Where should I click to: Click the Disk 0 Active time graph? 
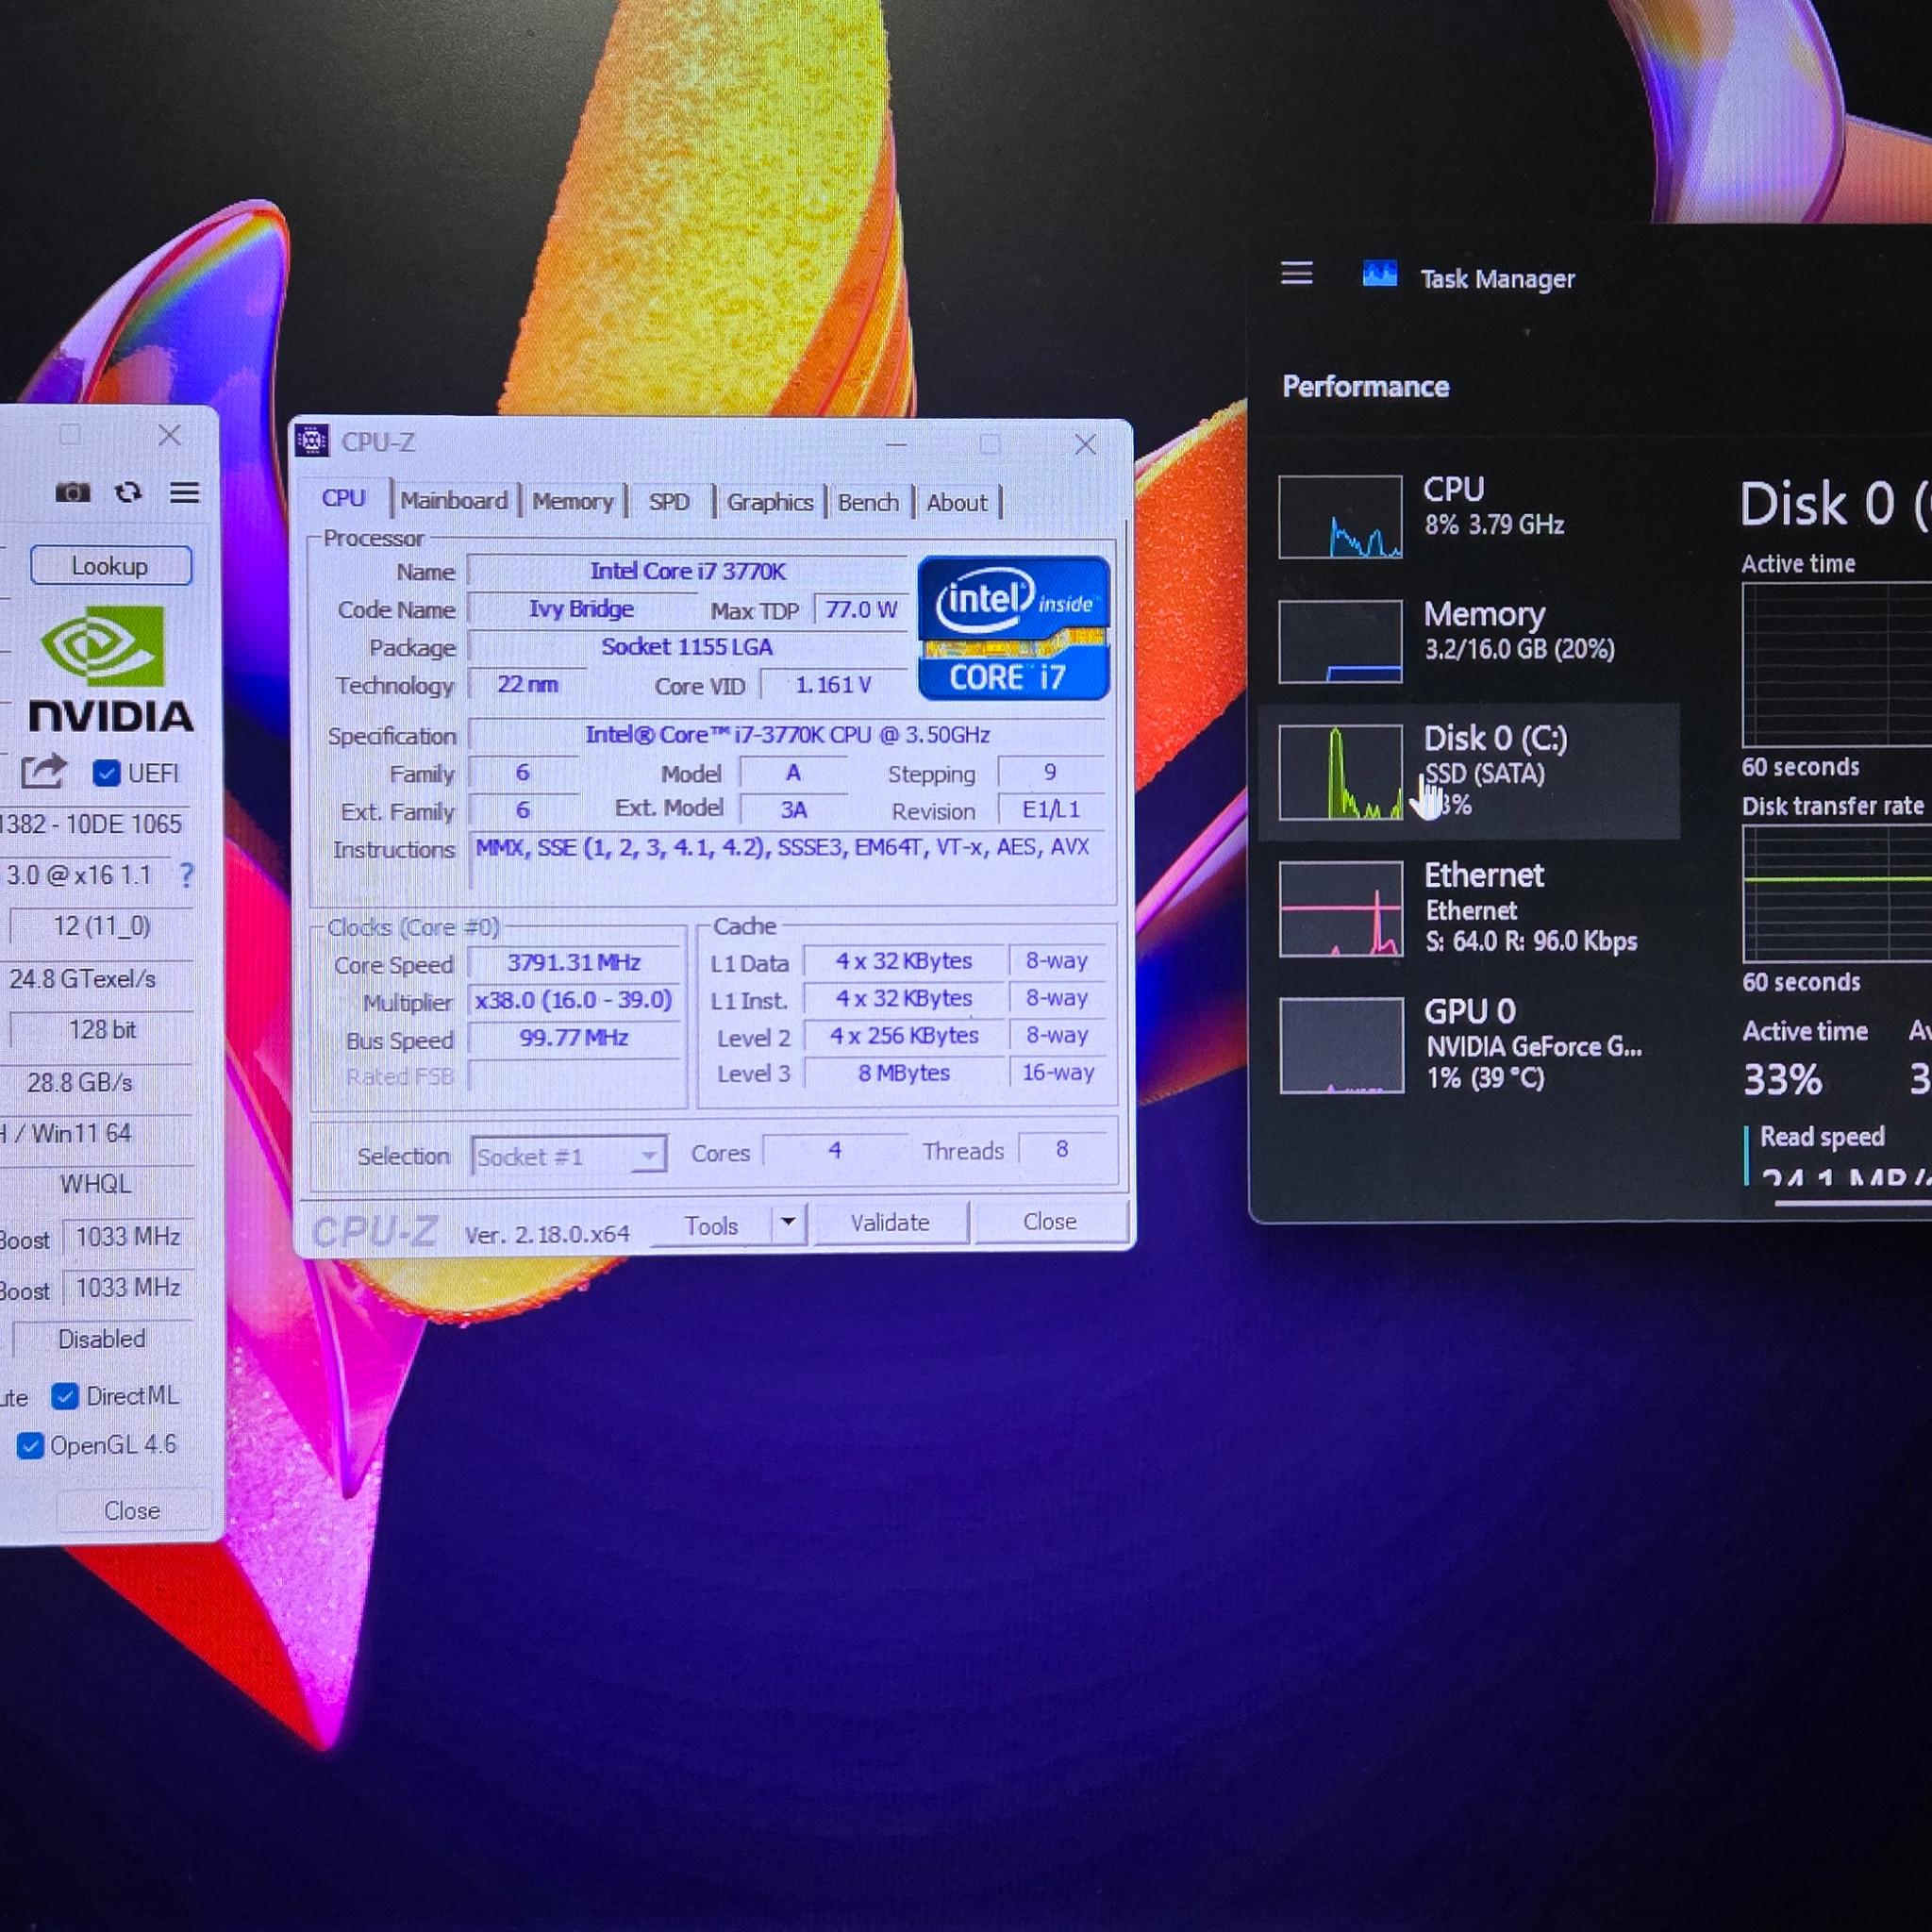[1838, 665]
